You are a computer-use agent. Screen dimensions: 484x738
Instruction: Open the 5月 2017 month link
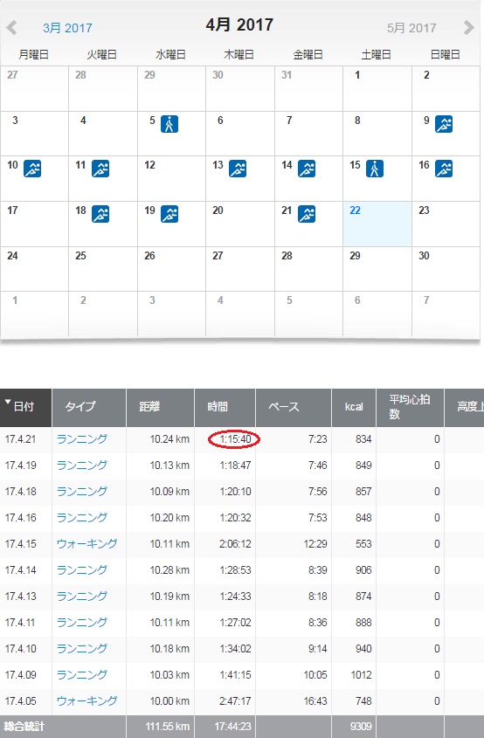click(x=411, y=28)
